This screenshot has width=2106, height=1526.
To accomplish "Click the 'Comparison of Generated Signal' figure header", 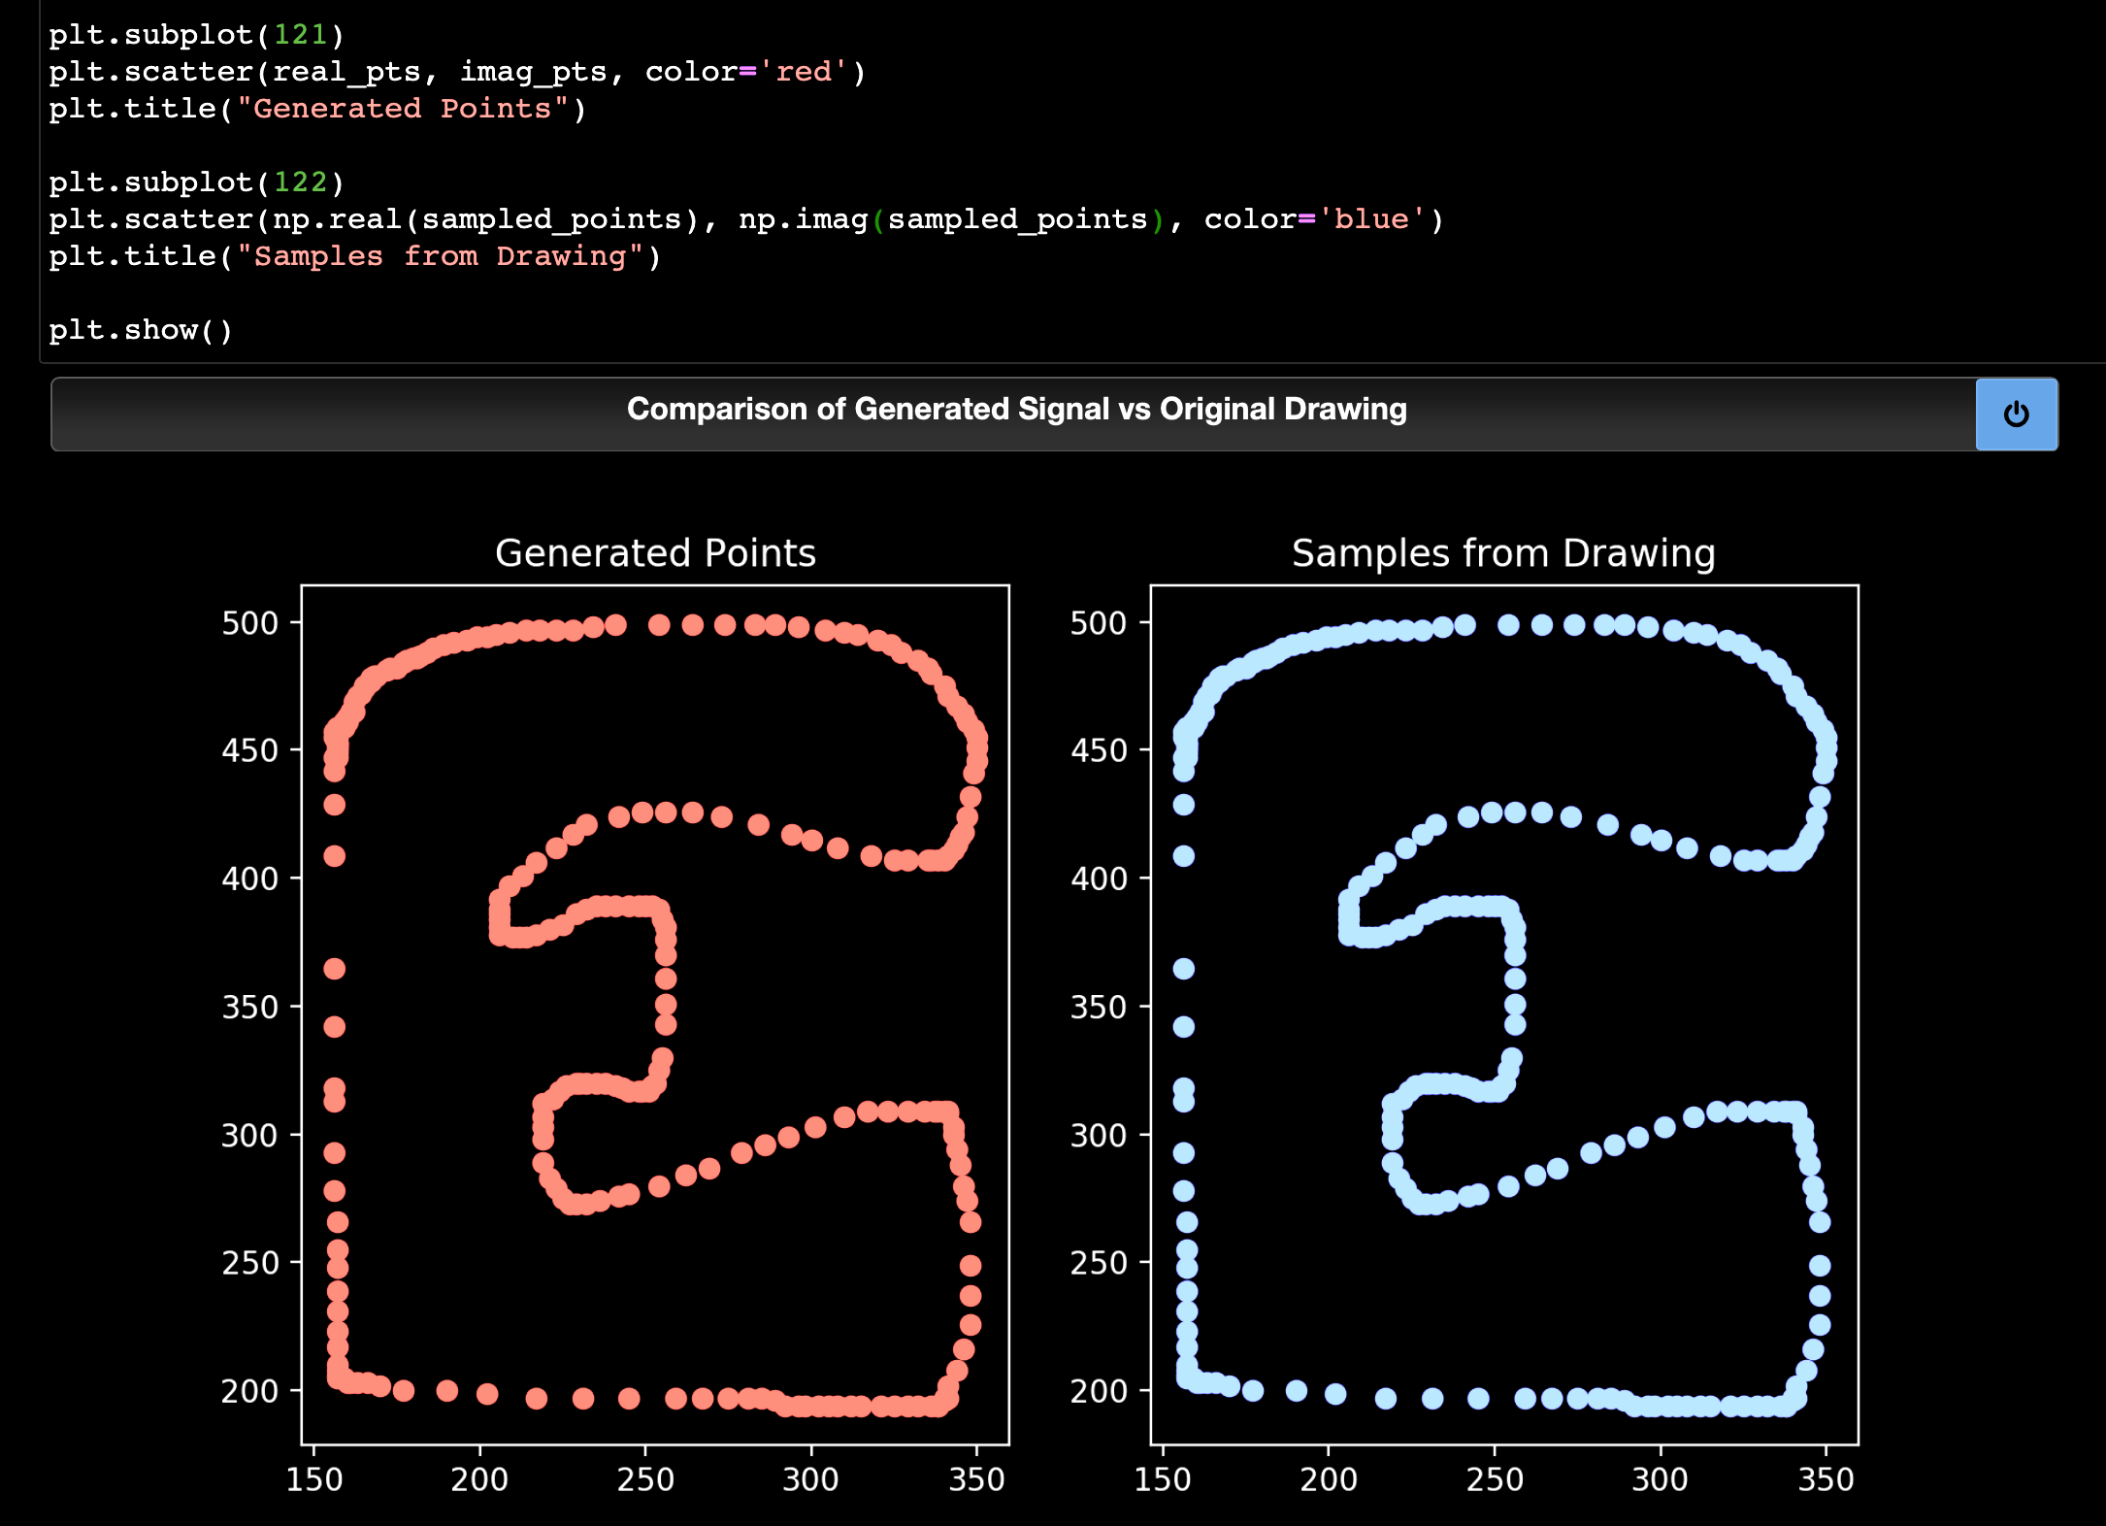I will pyautogui.click(x=1015, y=410).
